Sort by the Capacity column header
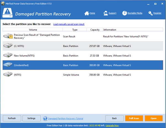Image resolution: width=166 pixels, height=128 pixels. click(95, 30)
